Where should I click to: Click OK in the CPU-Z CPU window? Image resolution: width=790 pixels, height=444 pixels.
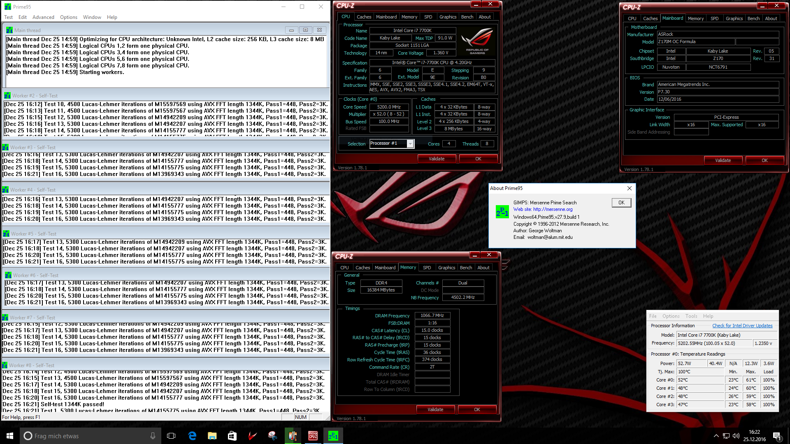(478, 159)
